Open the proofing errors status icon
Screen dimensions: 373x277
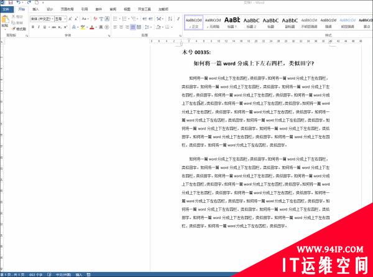click(x=49, y=275)
